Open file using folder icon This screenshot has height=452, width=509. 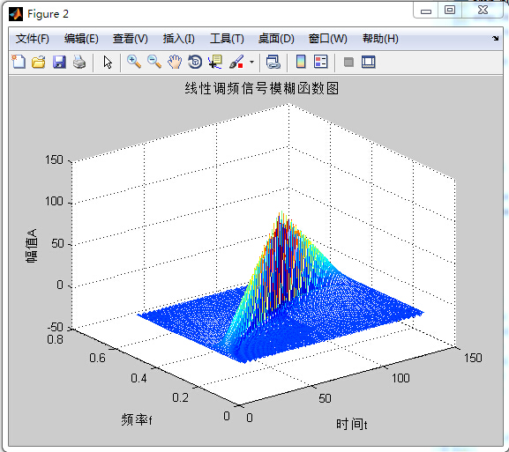(39, 62)
